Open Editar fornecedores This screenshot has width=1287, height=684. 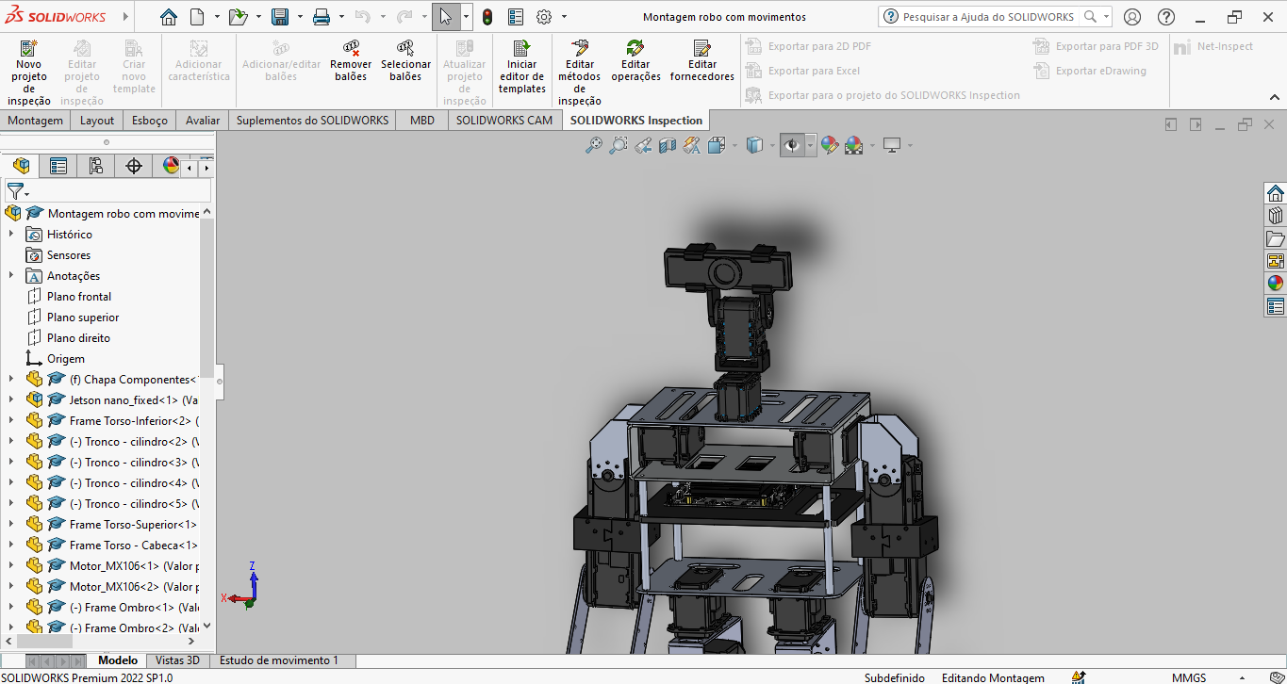[701, 60]
